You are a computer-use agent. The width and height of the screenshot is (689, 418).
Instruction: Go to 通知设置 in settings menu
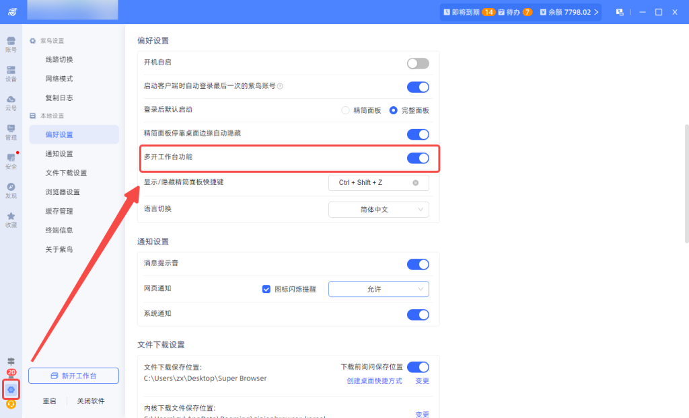point(59,154)
